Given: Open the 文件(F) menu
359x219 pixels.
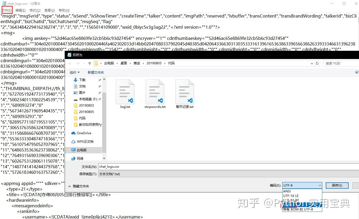Looking at the screenshot, I should pyautogui.click(x=7, y=10).
